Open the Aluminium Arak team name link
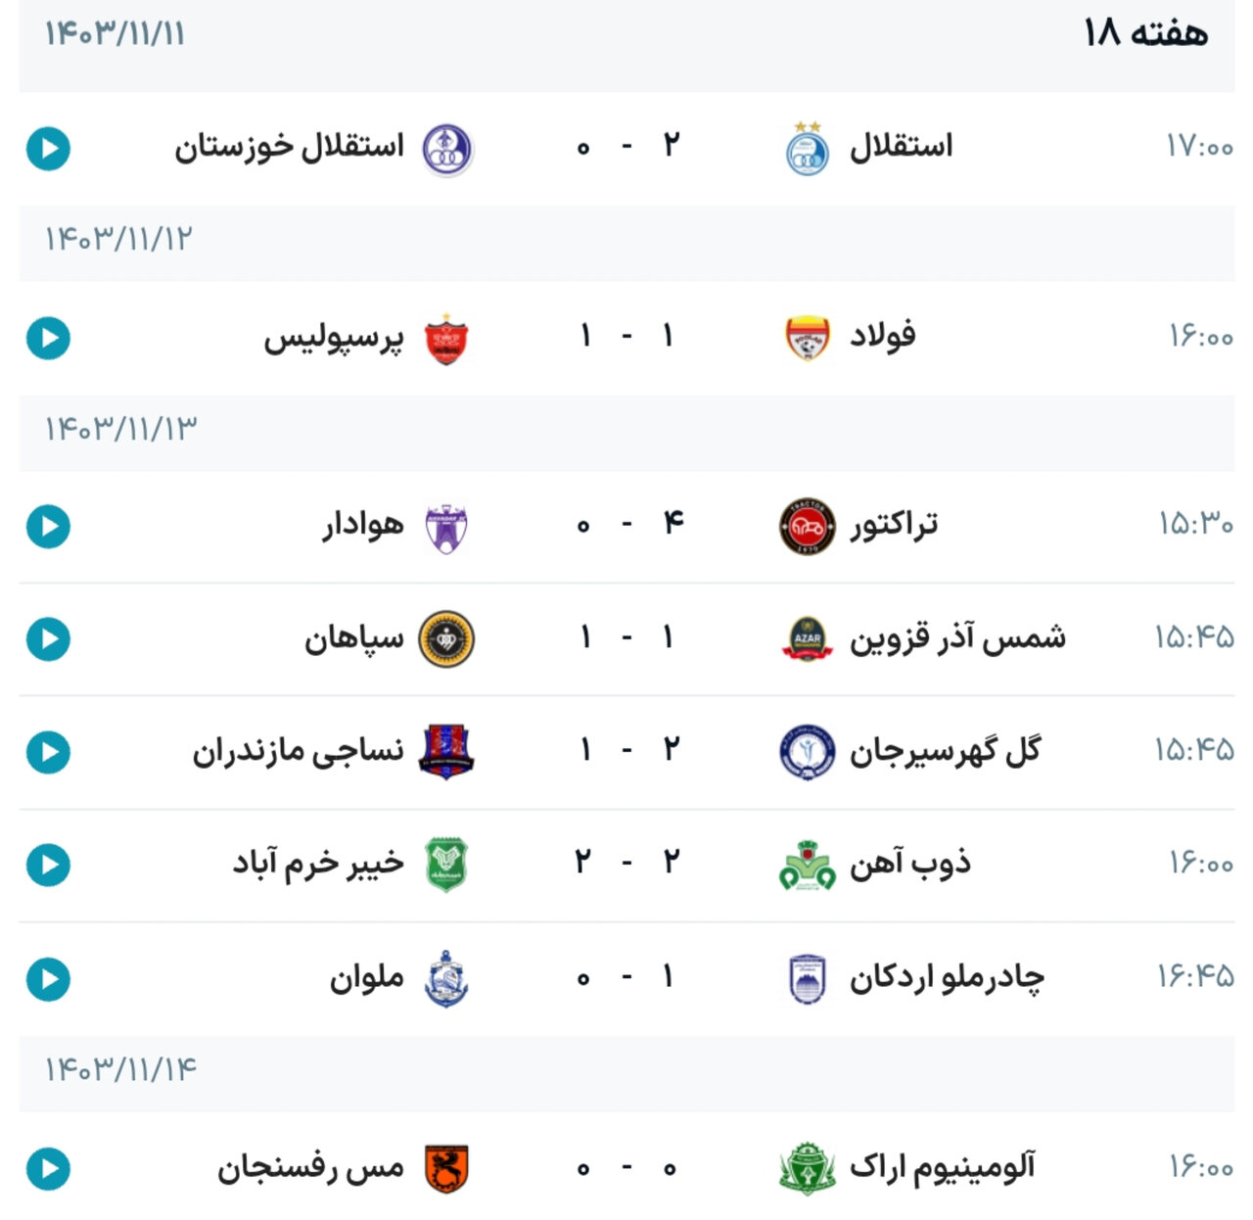Image resolution: width=1253 pixels, height=1220 pixels. point(942,1167)
